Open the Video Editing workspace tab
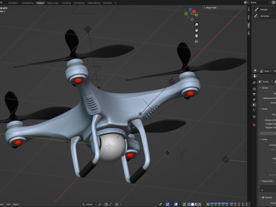The height and width of the screenshot is (207, 276). (94, 3)
